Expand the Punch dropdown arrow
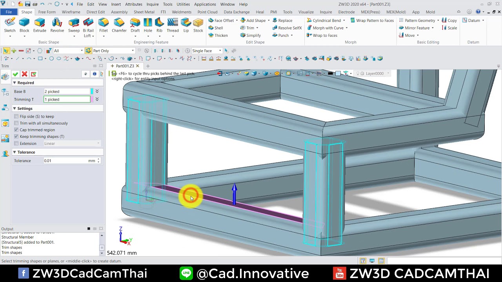Screen dimensions: 502x282 pyautogui.click(x=291, y=35)
